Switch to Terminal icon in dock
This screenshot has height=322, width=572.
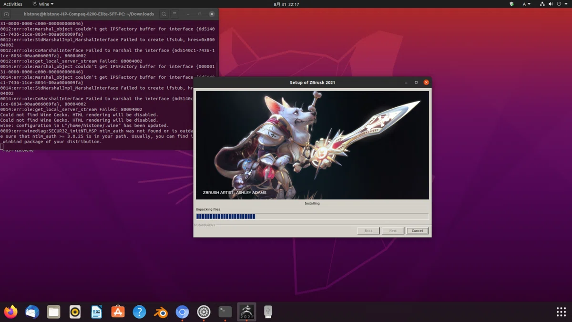pyautogui.click(x=225, y=312)
